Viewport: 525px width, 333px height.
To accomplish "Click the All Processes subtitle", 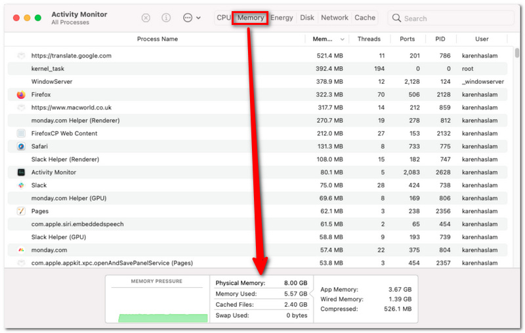I will coord(70,22).
